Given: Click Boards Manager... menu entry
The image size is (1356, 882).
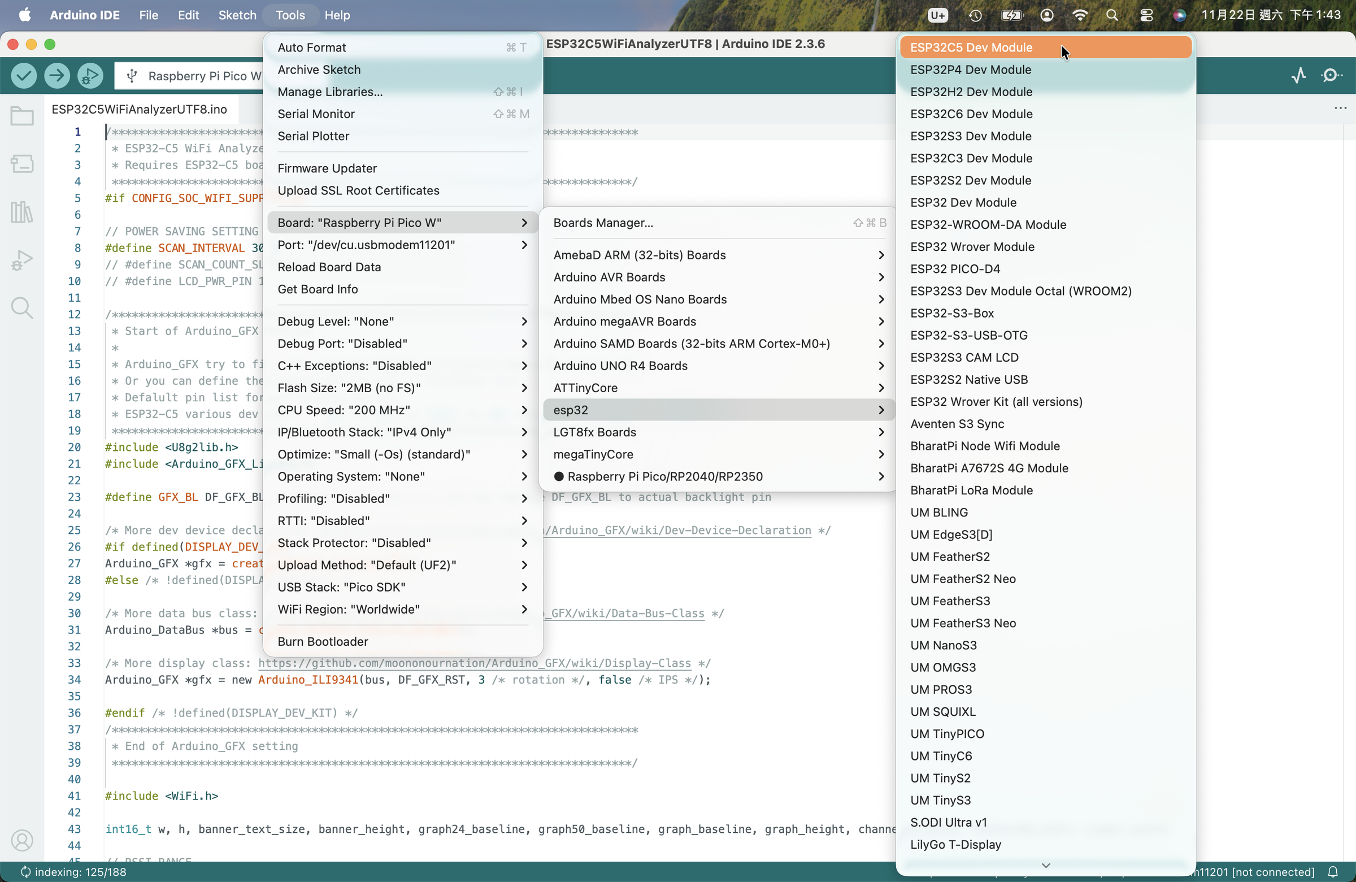Looking at the screenshot, I should 603,223.
